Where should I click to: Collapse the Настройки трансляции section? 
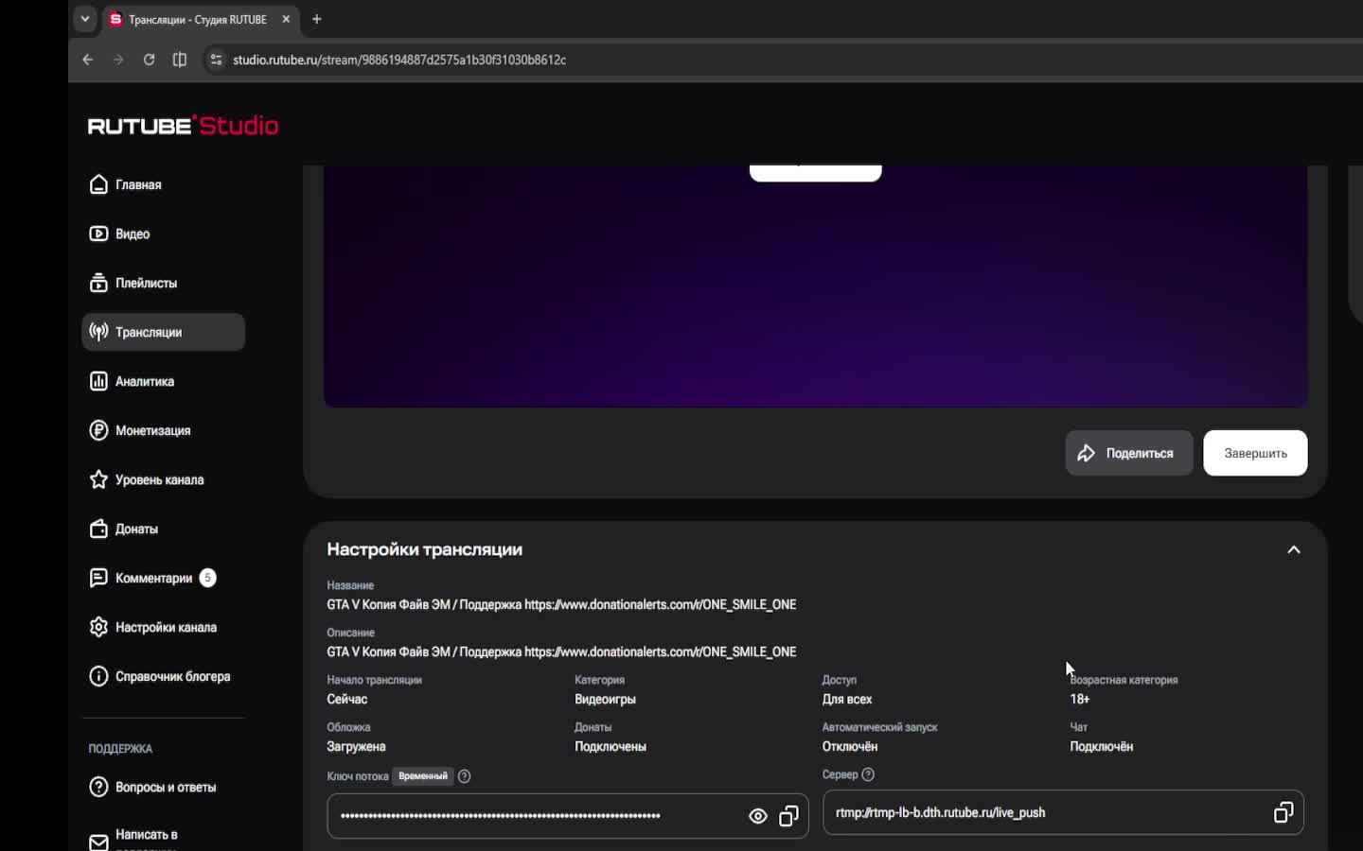tap(1294, 549)
